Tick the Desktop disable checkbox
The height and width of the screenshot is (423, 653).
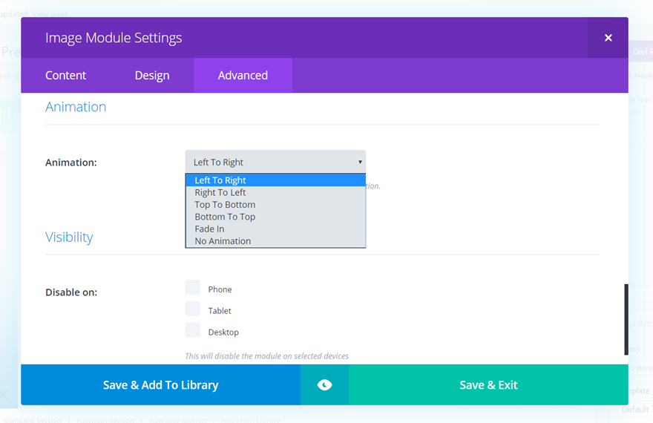click(193, 331)
